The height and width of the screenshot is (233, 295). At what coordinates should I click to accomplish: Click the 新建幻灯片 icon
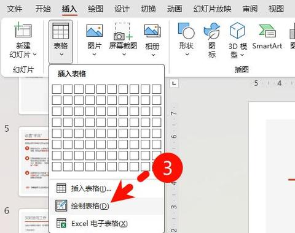[x=23, y=30]
